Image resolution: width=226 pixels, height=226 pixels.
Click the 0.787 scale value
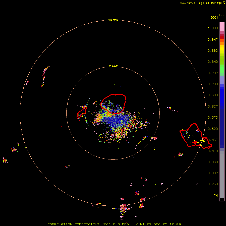click(x=213, y=73)
